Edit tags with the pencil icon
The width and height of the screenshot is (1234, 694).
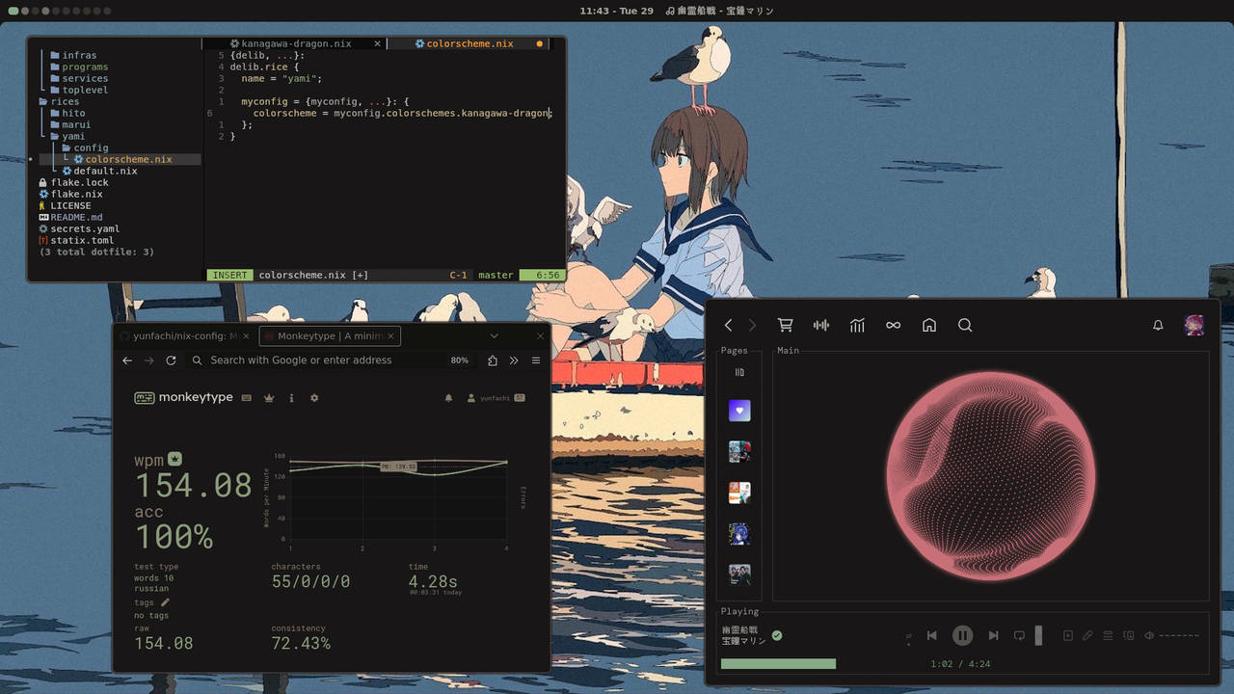[x=165, y=602]
